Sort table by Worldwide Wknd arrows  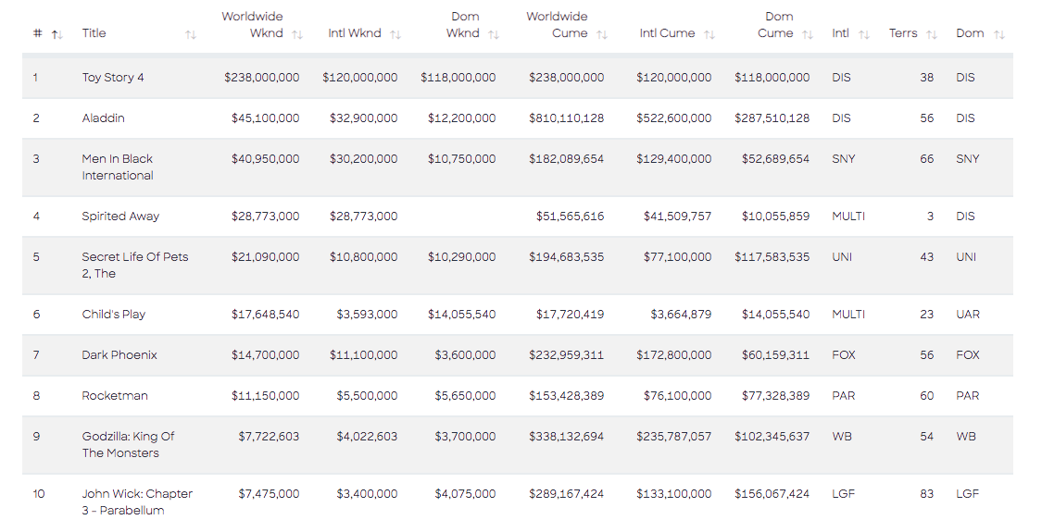297,34
